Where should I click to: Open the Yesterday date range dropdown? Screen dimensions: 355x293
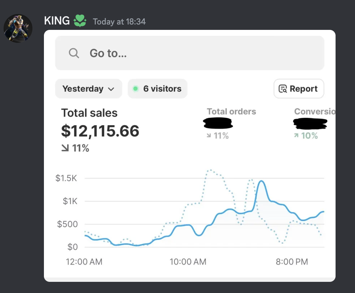[x=88, y=89]
